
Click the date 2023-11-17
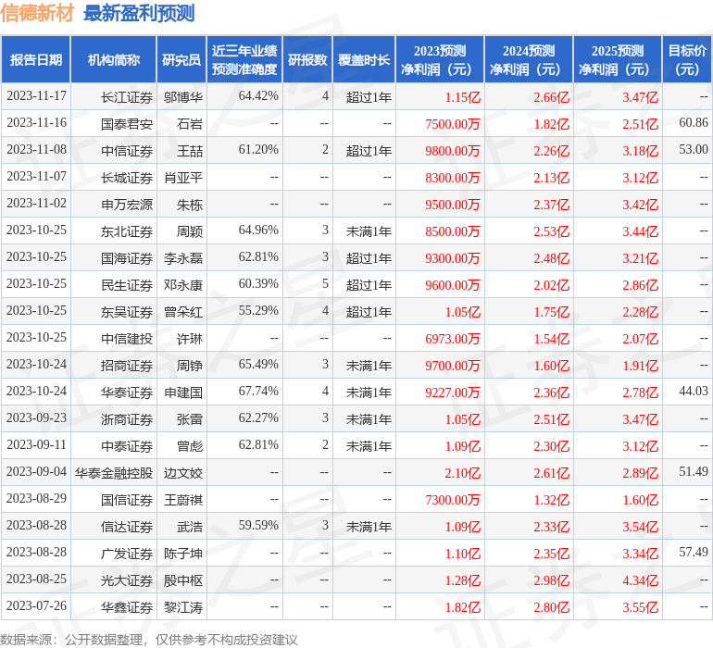(x=36, y=96)
